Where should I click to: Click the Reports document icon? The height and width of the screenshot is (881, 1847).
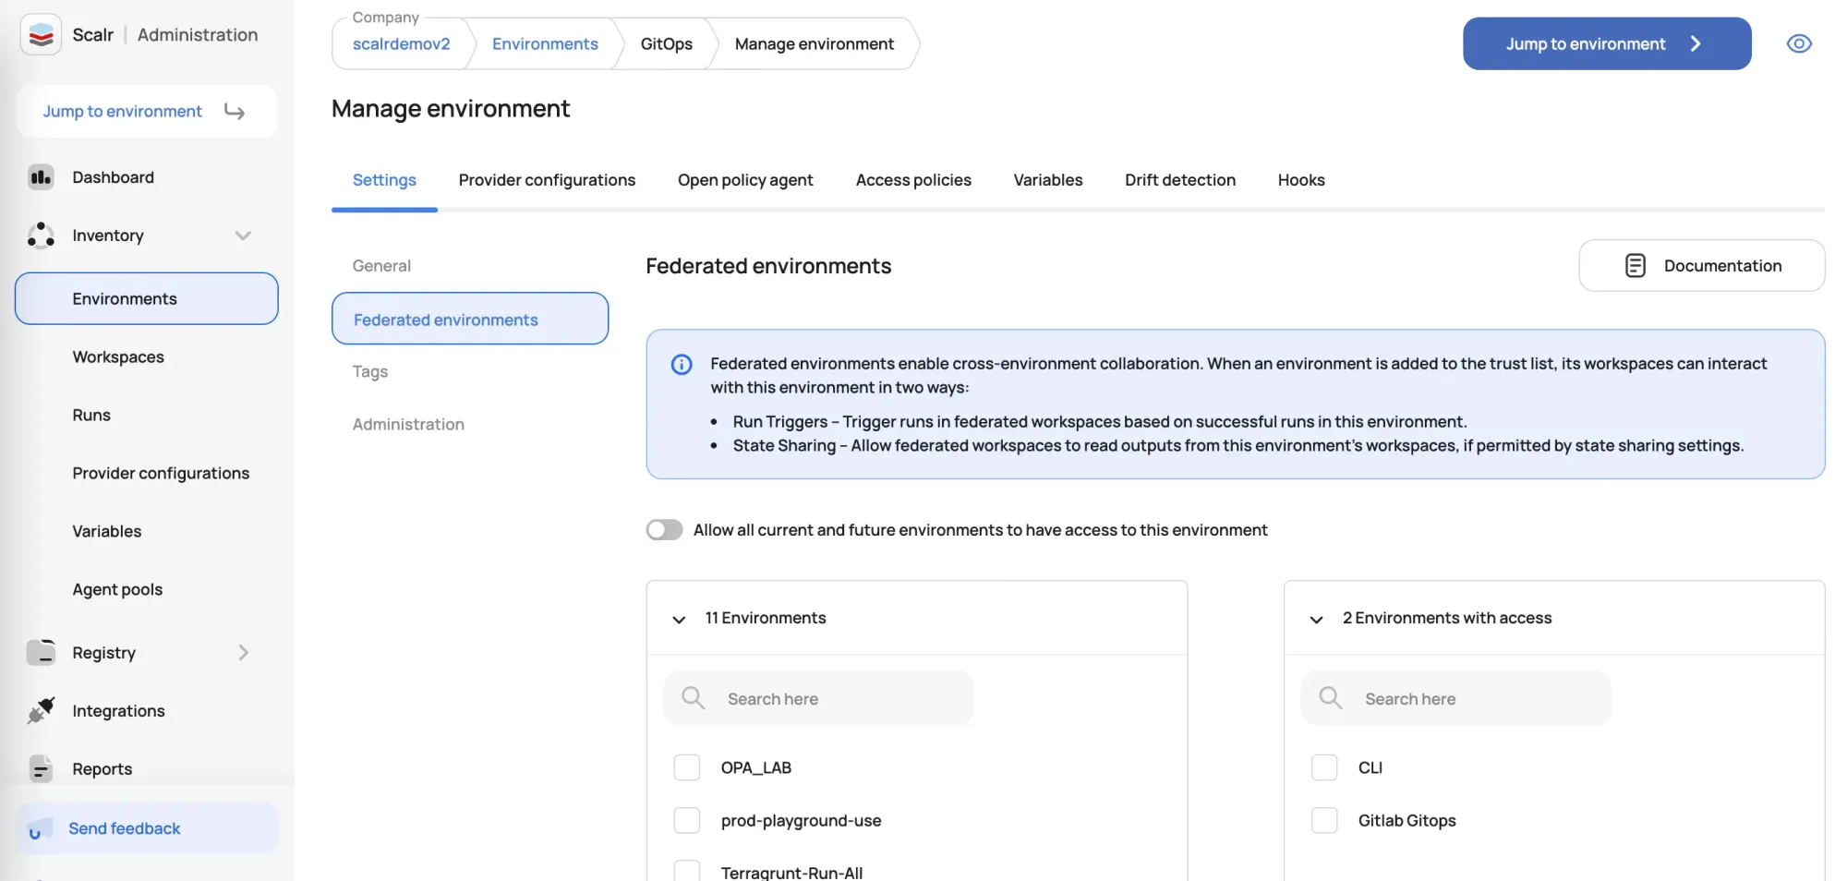41,769
